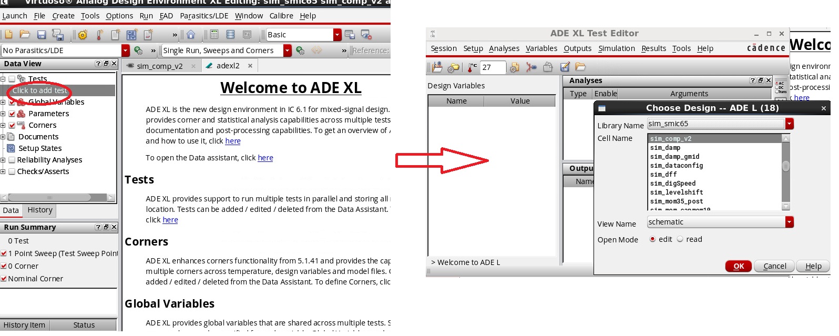Open the Launch menu in Virtuoso
This screenshot has height=336, width=839.
click(15, 16)
